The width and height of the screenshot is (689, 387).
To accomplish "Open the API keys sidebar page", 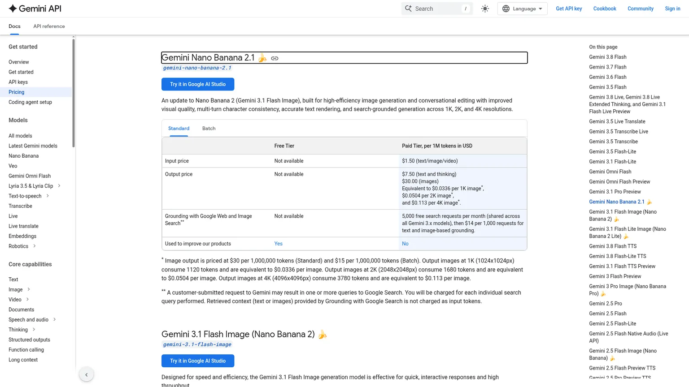I will point(18,82).
